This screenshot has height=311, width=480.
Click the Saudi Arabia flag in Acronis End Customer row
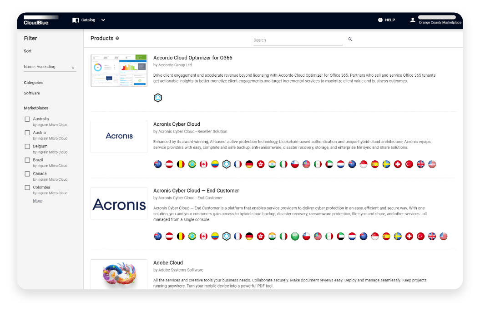pyautogui.click(x=295, y=236)
